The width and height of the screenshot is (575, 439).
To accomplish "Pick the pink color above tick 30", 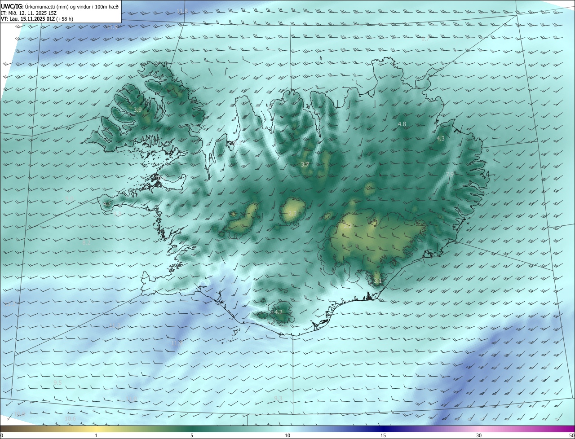I will coord(479,429).
